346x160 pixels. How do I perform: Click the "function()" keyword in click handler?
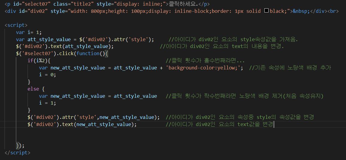91,53
